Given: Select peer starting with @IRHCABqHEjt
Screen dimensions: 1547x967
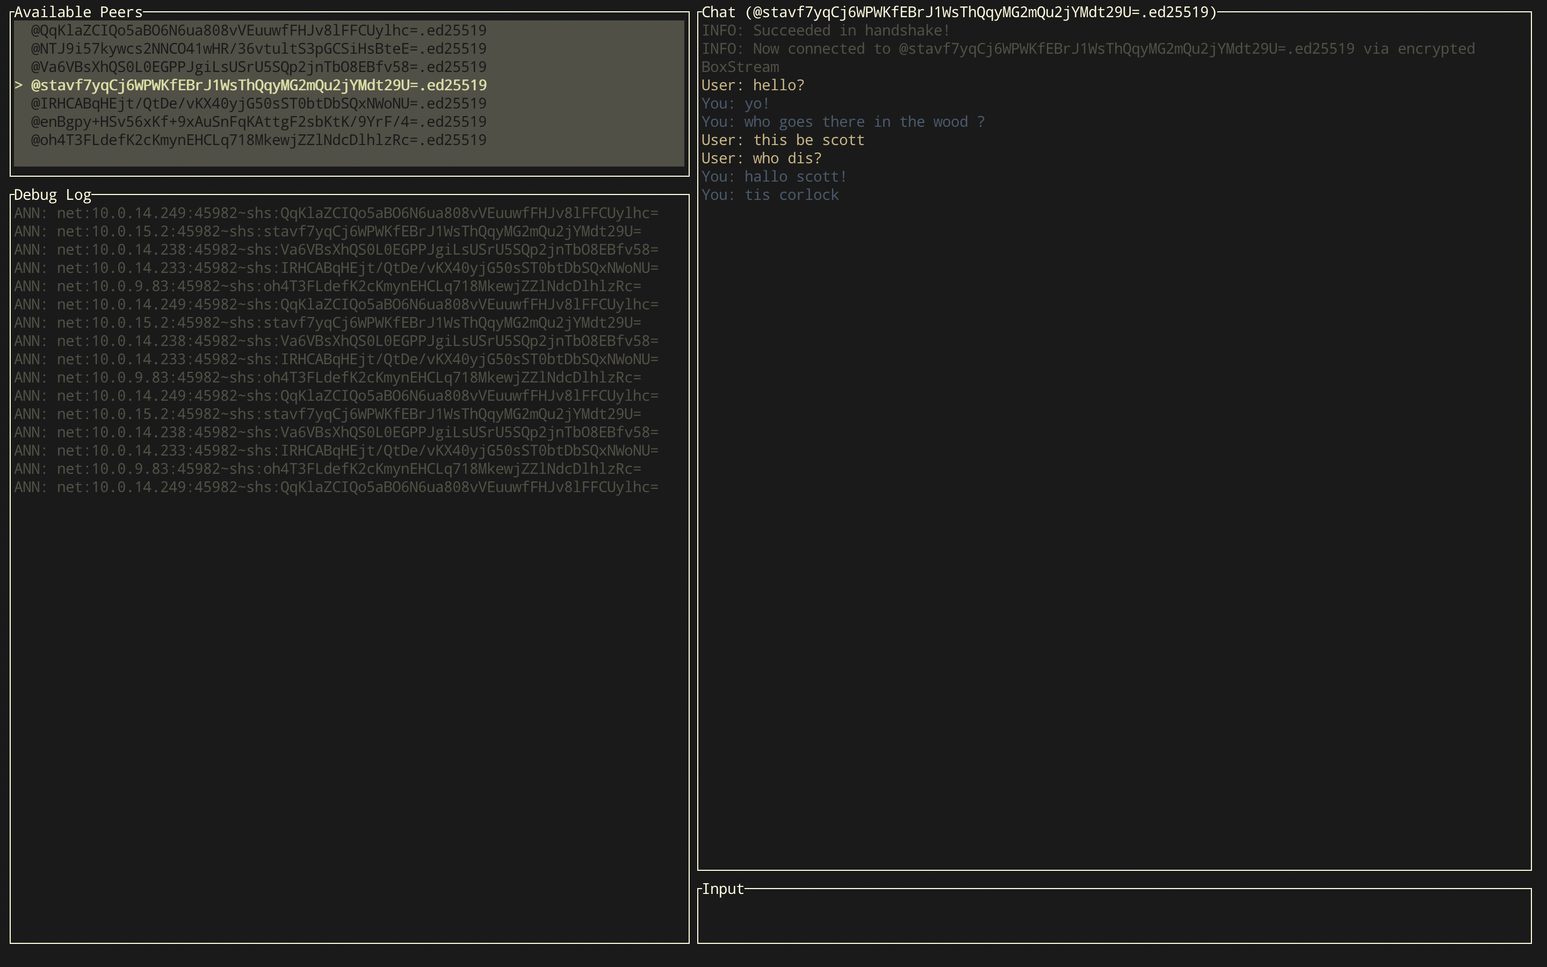Looking at the screenshot, I should pyautogui.click(x=258, y=104).
